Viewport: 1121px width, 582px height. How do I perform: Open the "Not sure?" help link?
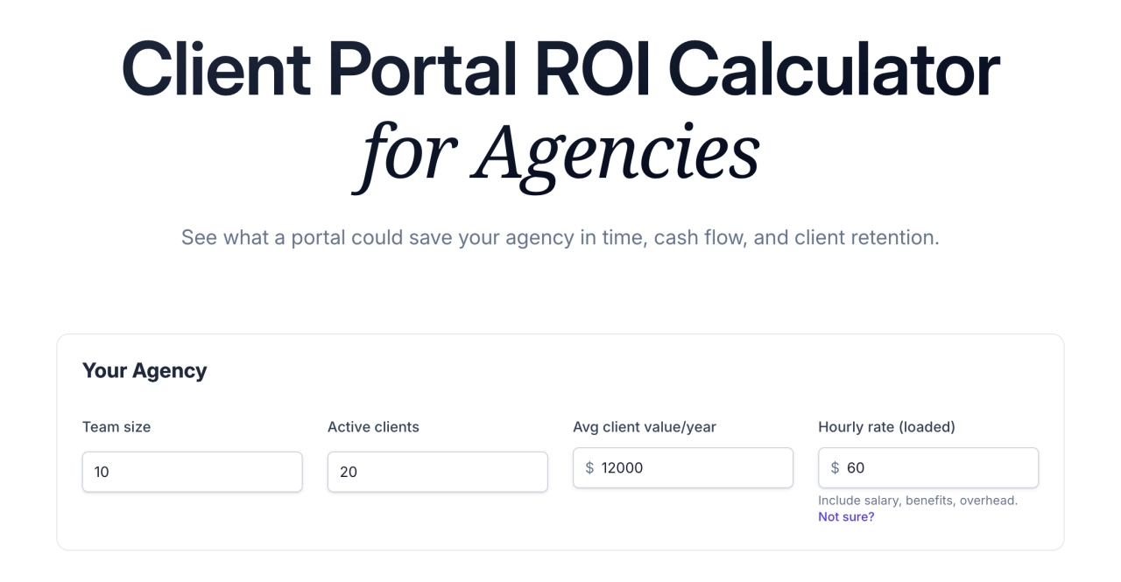pos(846,517)
